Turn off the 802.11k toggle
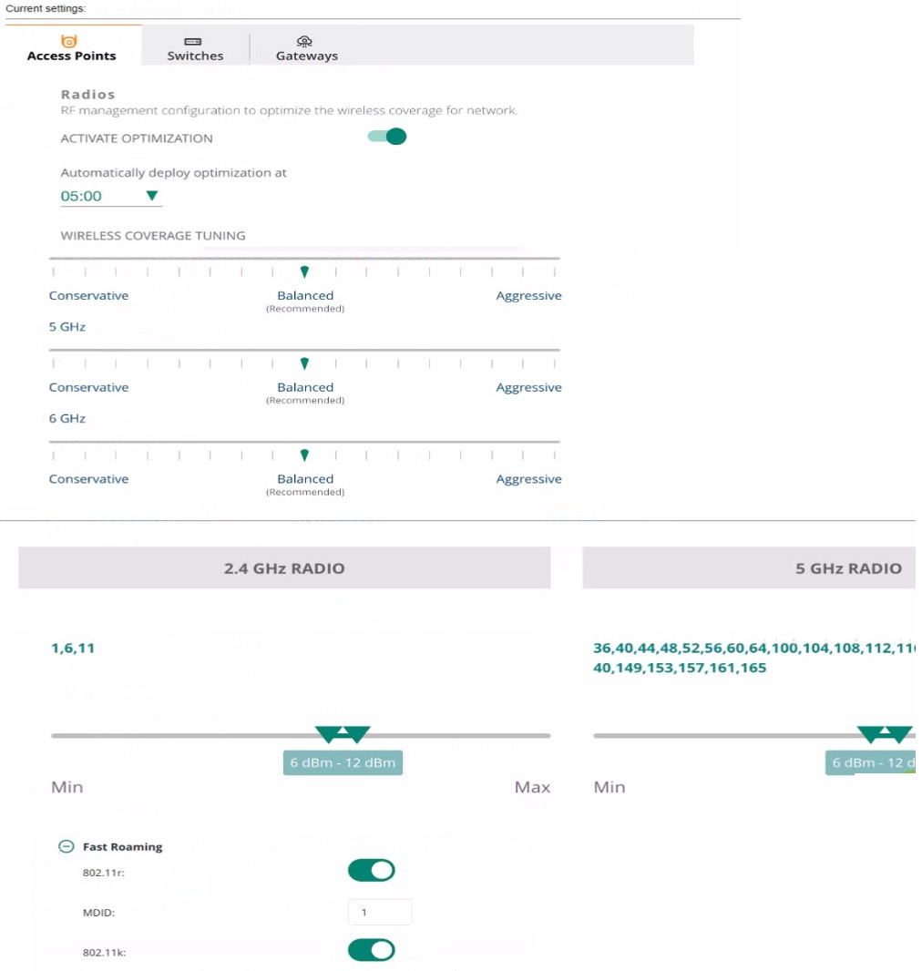 (x=372, y=950)
